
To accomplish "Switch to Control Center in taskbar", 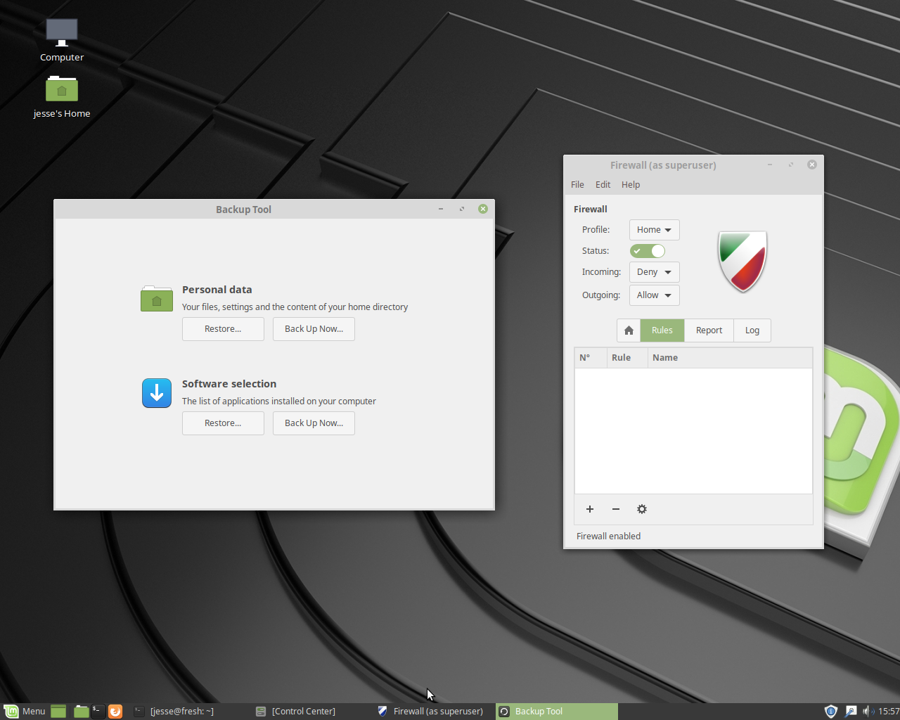I will click(x=311, y=712).
